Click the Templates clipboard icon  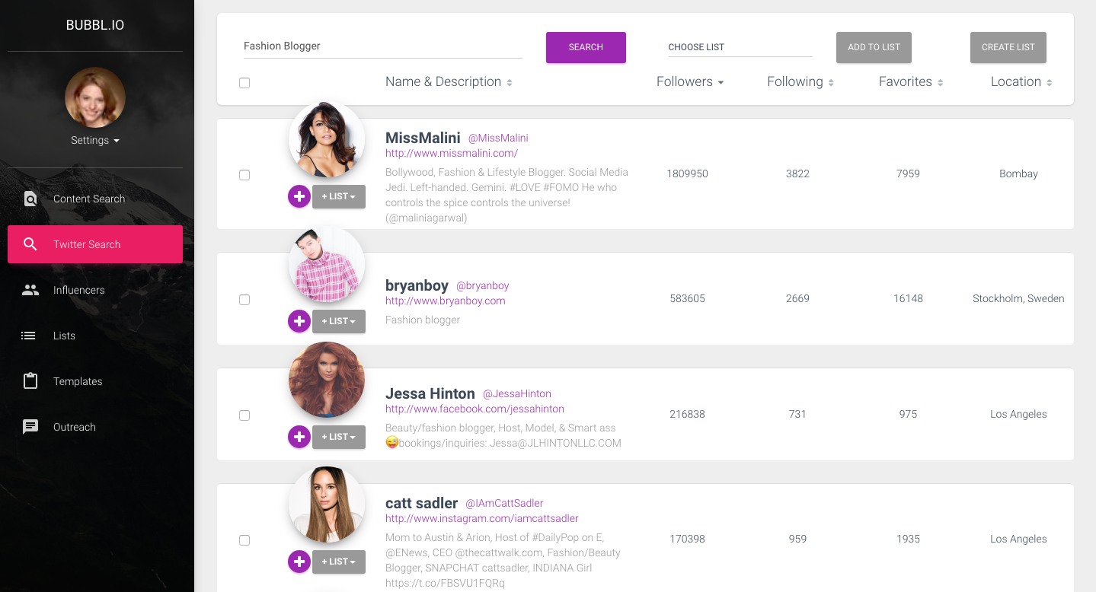pyautogui.click(x=30, y=381)
